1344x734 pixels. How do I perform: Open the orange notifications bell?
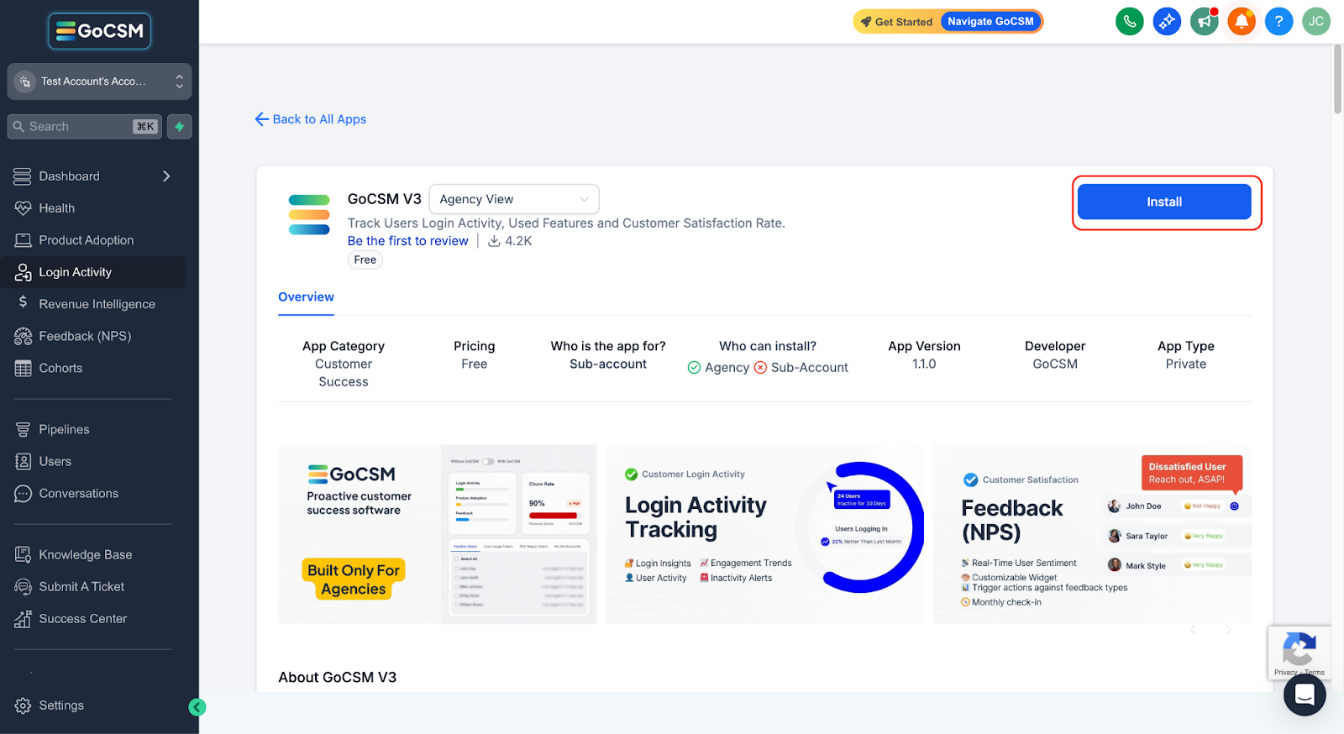pyautogui.click(x=1242, y=22)
